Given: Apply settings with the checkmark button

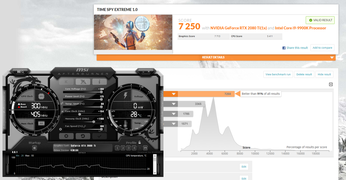Looking at the screenshot, I should (99, 136).
